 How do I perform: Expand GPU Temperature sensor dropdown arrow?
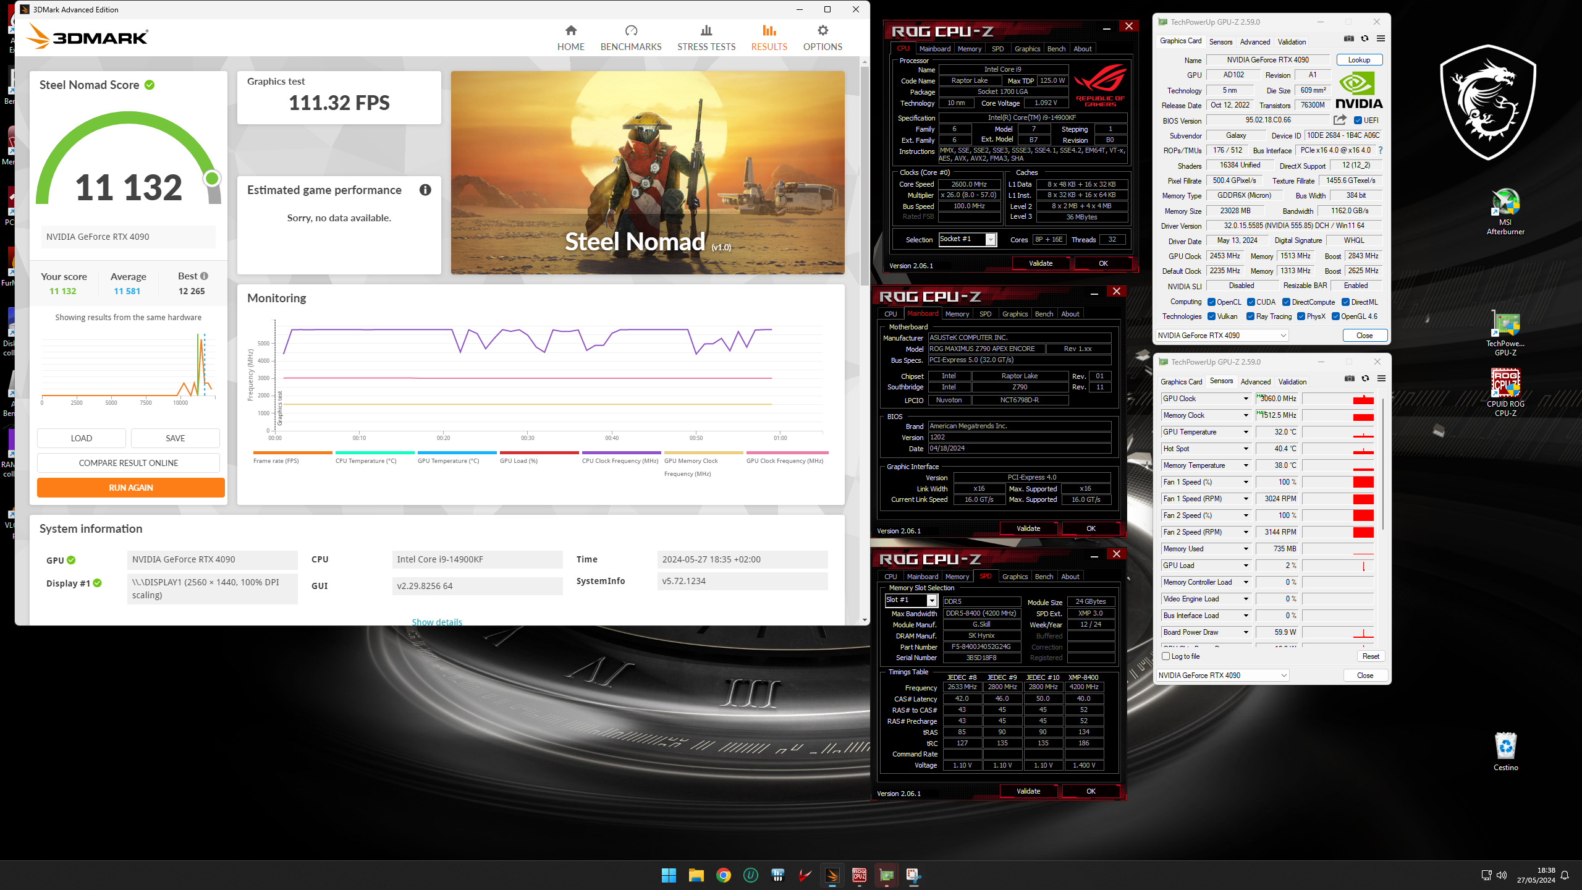click(1246, 432)
